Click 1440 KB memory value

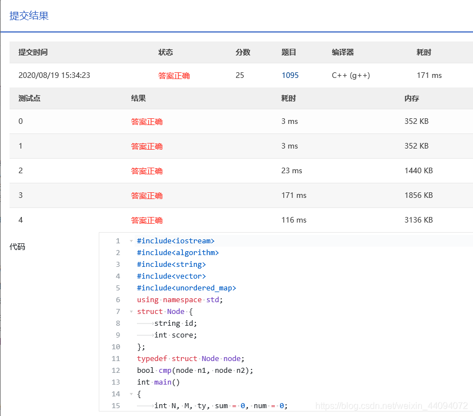pos(419,170)
